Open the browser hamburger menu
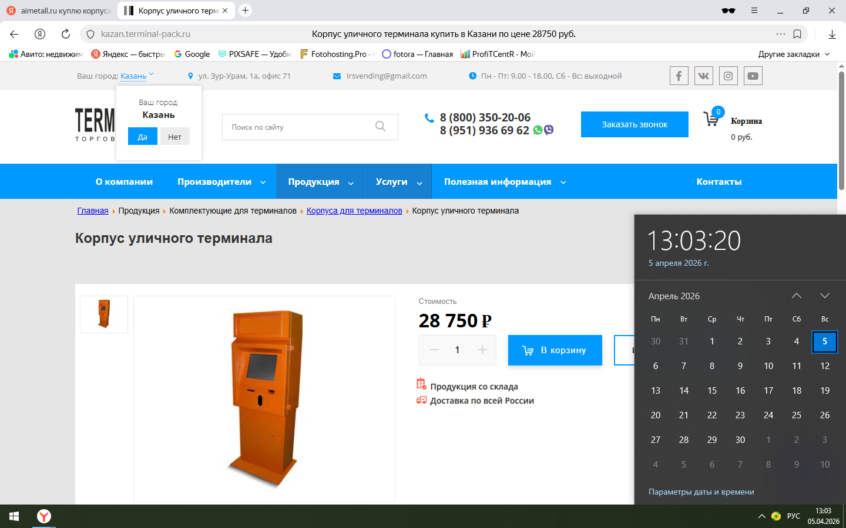 (x=754, y=11)
